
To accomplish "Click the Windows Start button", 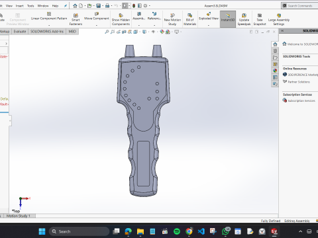I will (x=42, y=231).
